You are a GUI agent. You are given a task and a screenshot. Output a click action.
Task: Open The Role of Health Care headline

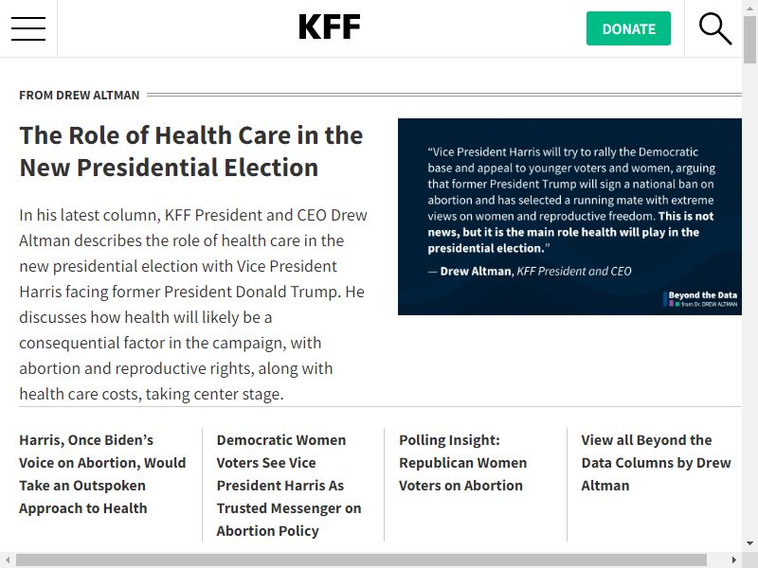(191, 151)
